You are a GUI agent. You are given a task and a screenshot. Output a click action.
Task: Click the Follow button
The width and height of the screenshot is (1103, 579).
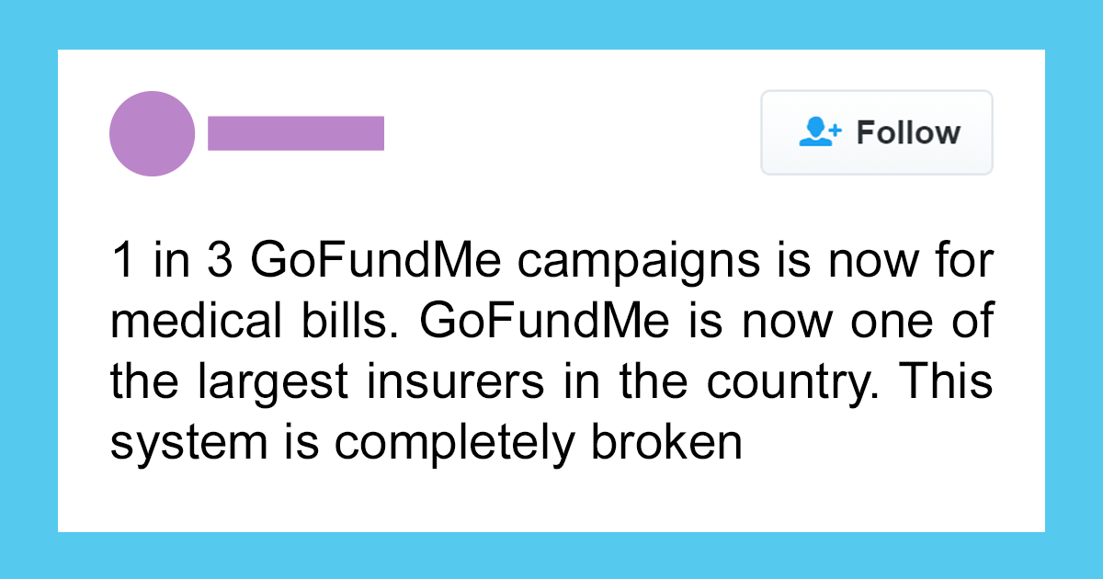pyautogui.click(x=877, y=132)
